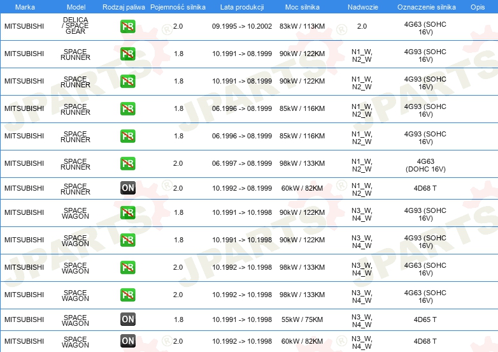Click the 98kW / 133KM cell in the DOHC 16V row
Viewport: 498px width, 352px height.
(302, 163)
